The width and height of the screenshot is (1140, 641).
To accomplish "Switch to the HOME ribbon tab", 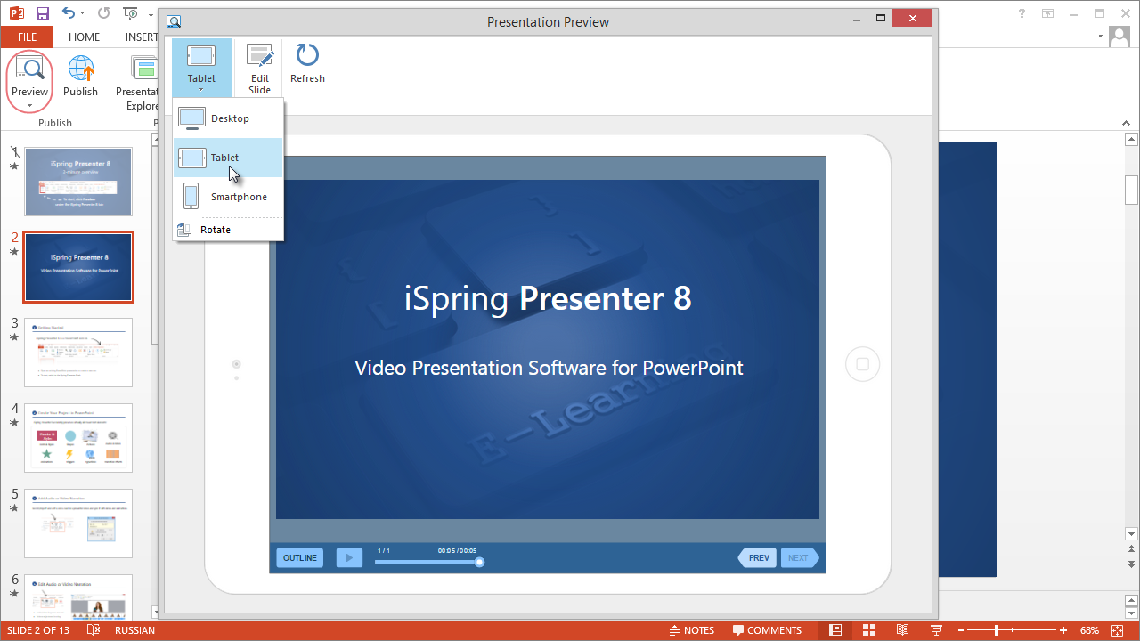I will 84,37.
